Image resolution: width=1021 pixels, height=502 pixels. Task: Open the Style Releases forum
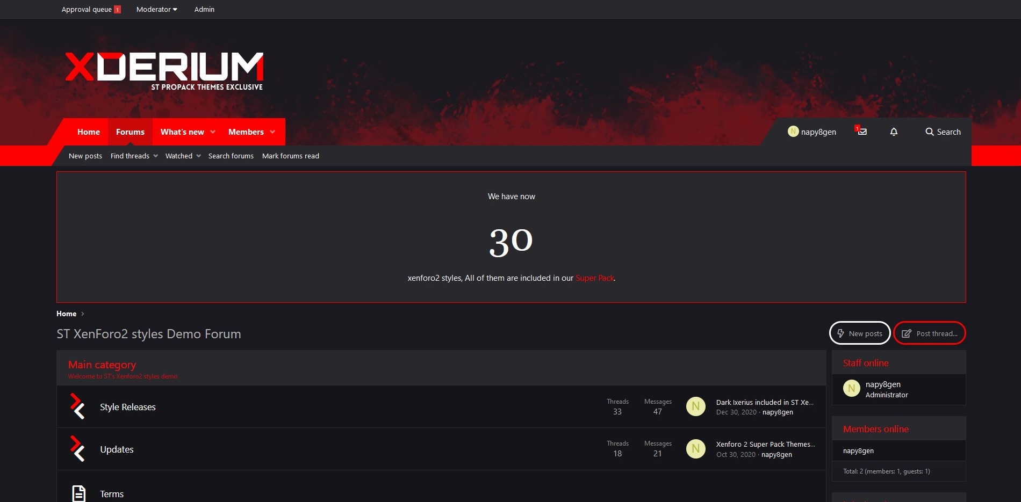(x=128, y=407)
